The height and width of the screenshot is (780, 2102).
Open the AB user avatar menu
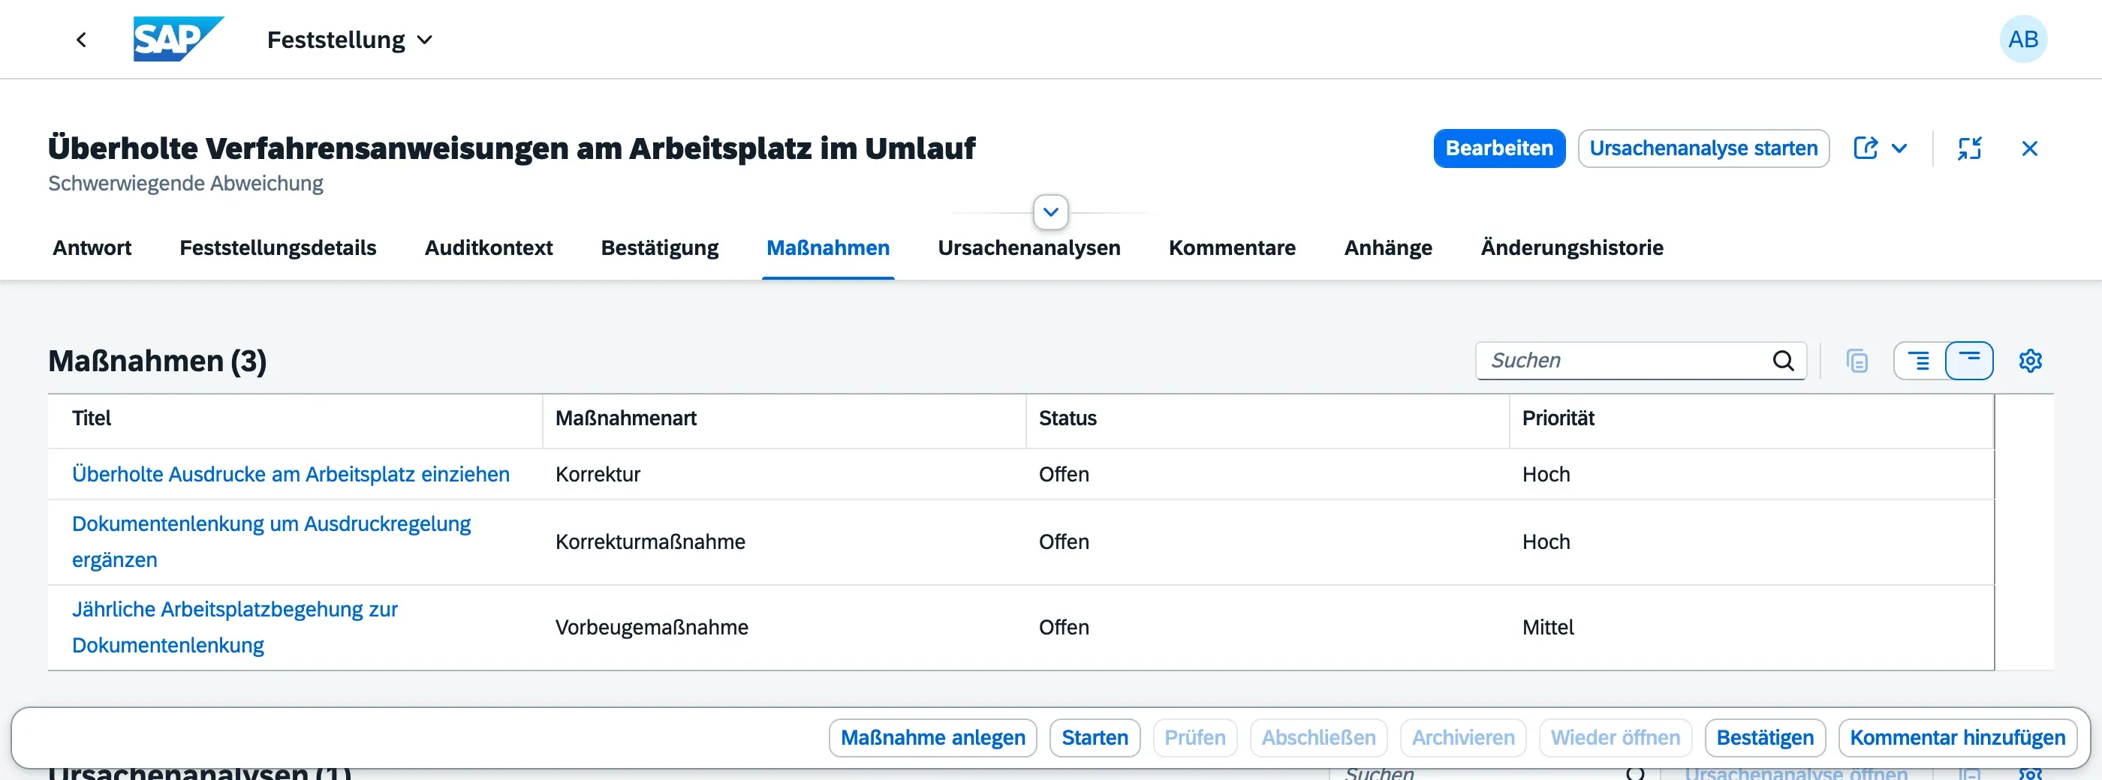pyautogui.click(x=2023, y=39)
